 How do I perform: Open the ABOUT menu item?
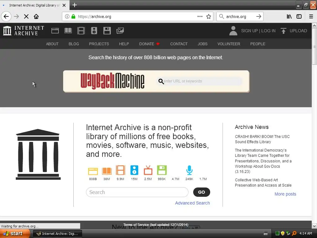[x=52, y=44]
